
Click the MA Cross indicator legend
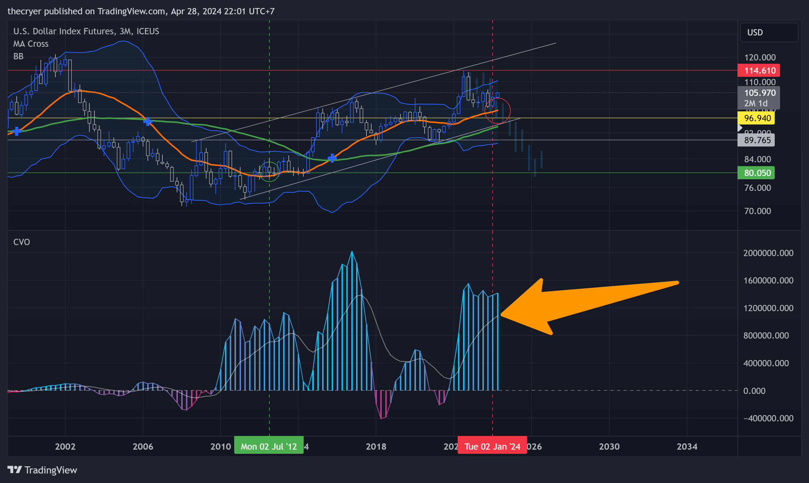pos(31,43)
